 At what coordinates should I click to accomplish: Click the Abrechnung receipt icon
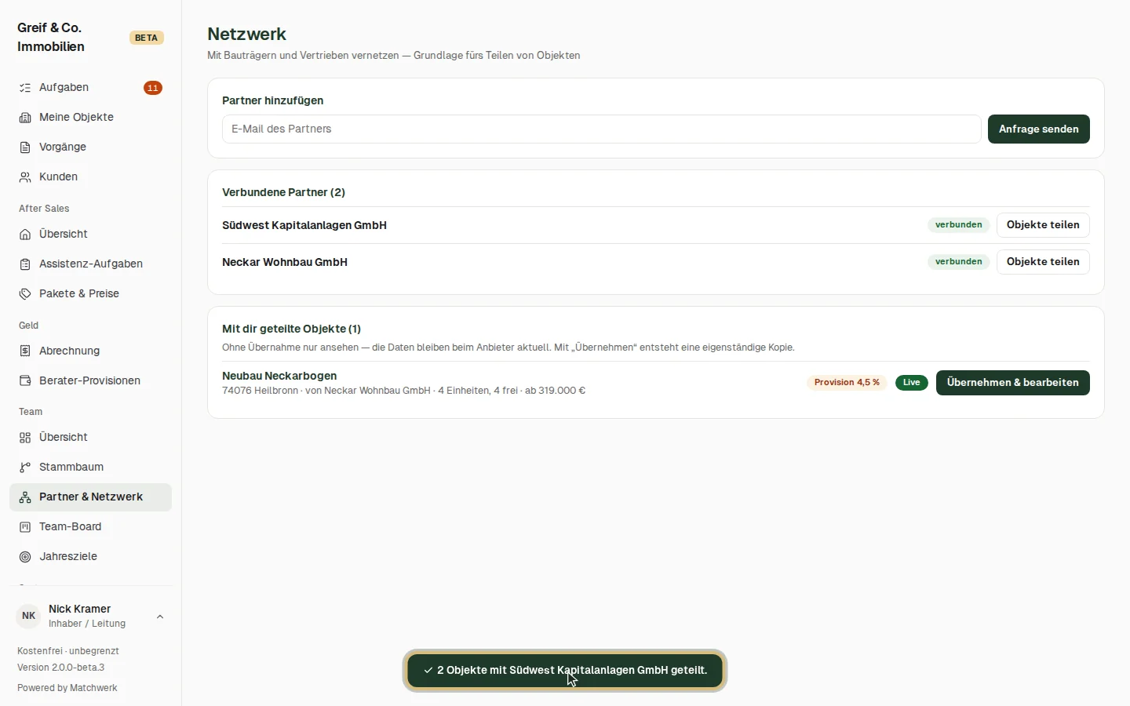pyautogui.click(x=25, y=351)
